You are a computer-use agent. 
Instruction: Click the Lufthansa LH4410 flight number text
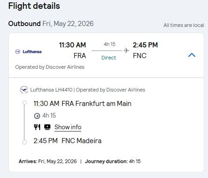[x=51, y=90]
